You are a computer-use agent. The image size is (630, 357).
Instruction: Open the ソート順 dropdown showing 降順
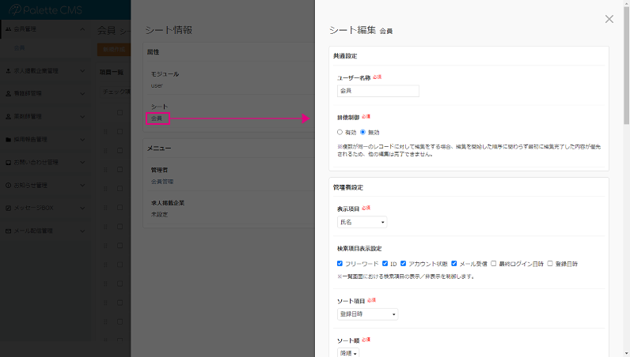pos(348,352)
